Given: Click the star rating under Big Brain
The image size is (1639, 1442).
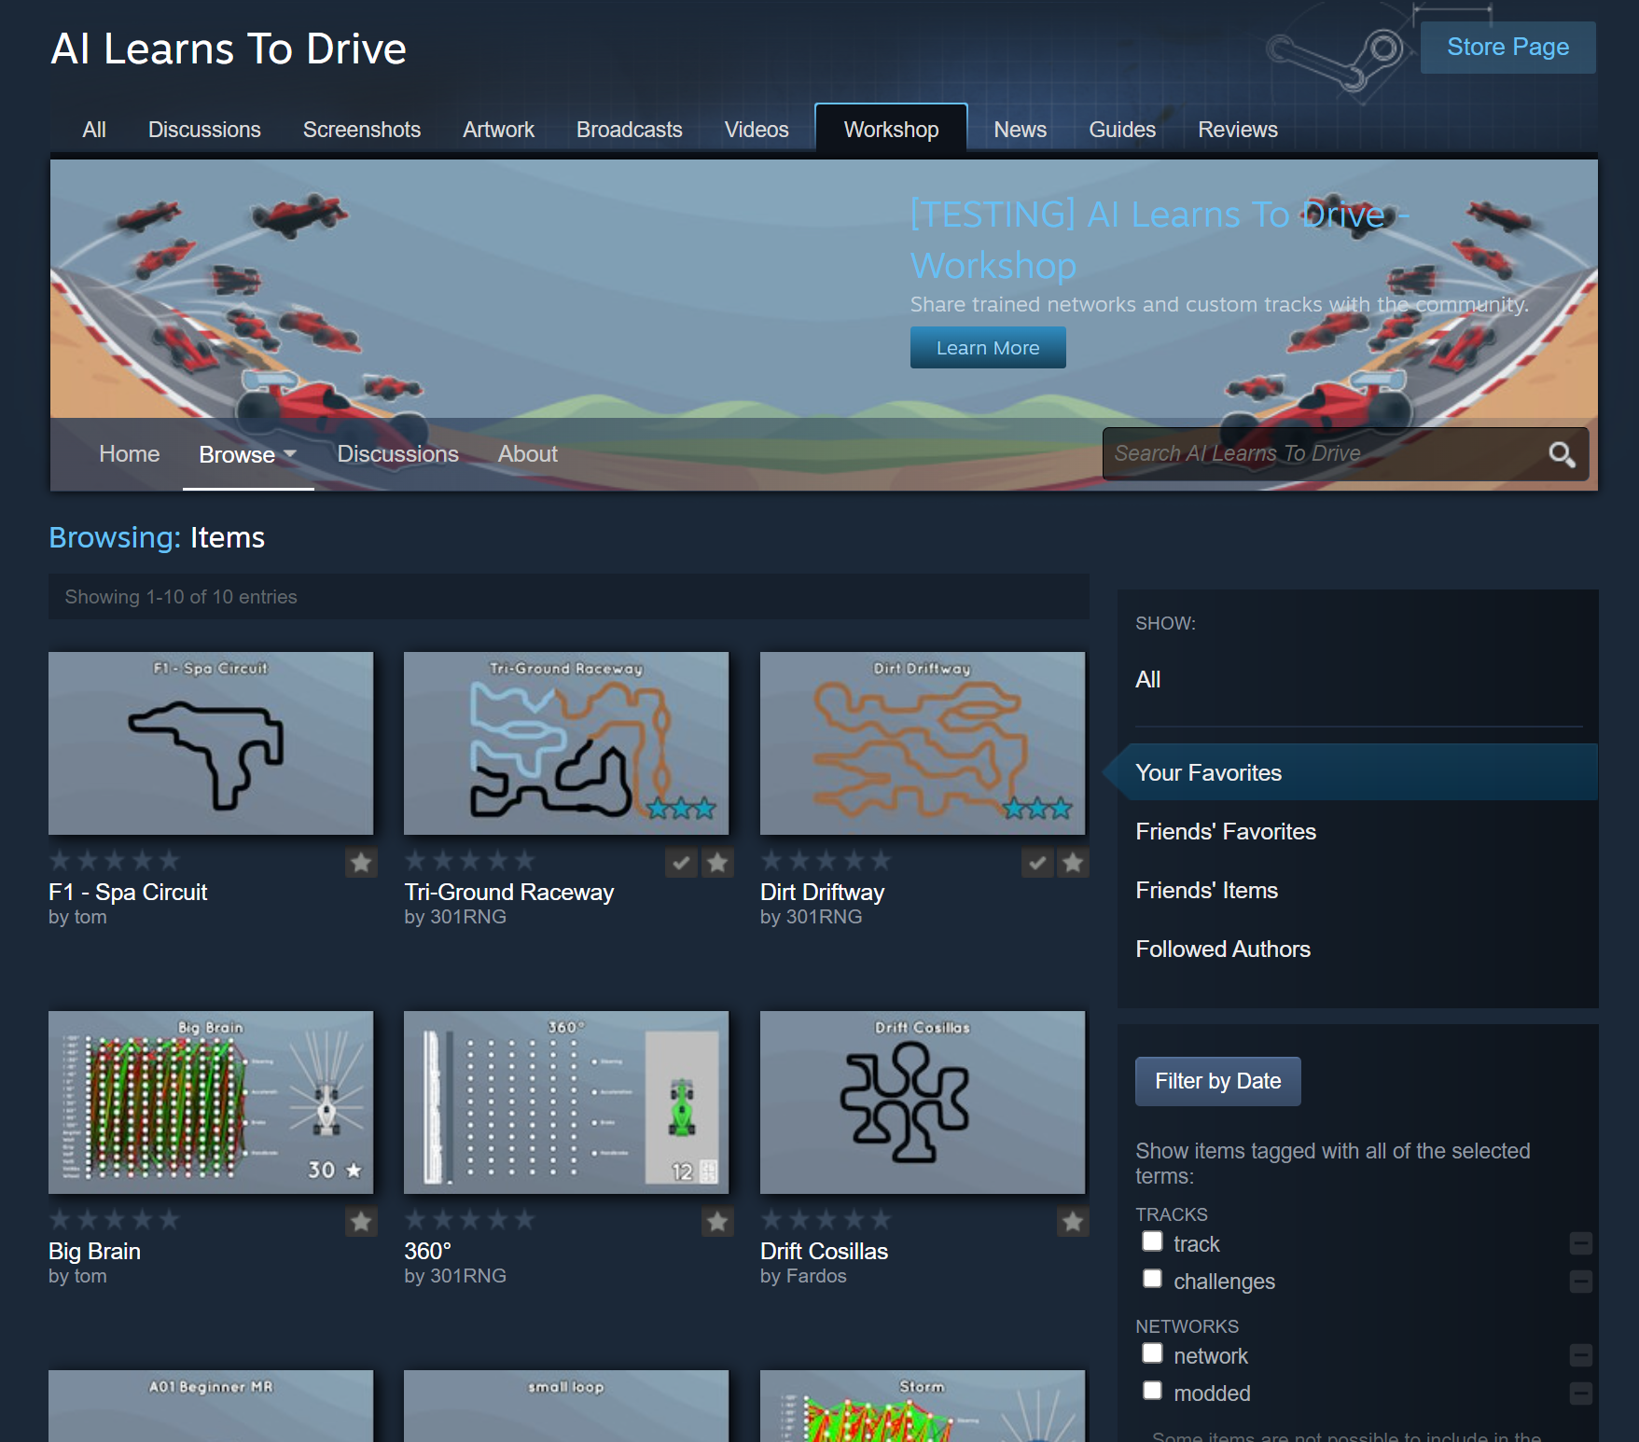Looking at the screenshot, I should pos(114,1219).
